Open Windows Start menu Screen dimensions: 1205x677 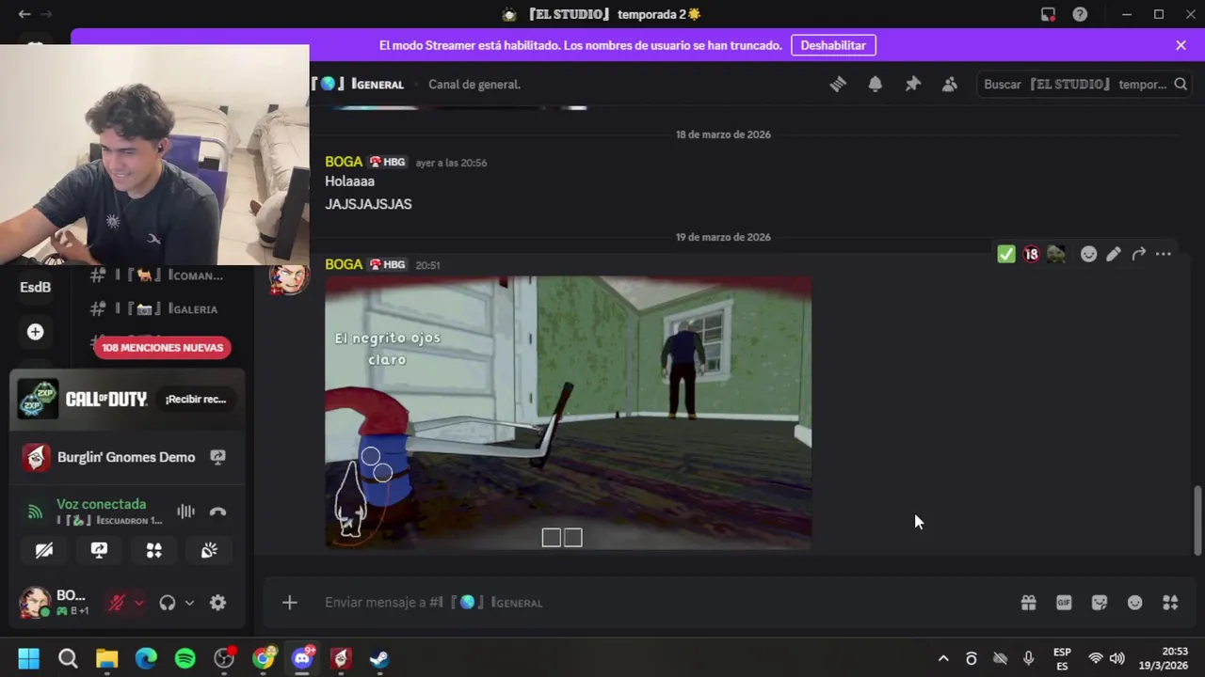(x=28, y=658)
